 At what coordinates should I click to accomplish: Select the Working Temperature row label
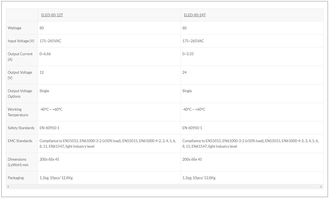pyautogui.click(x=18, y=112)
